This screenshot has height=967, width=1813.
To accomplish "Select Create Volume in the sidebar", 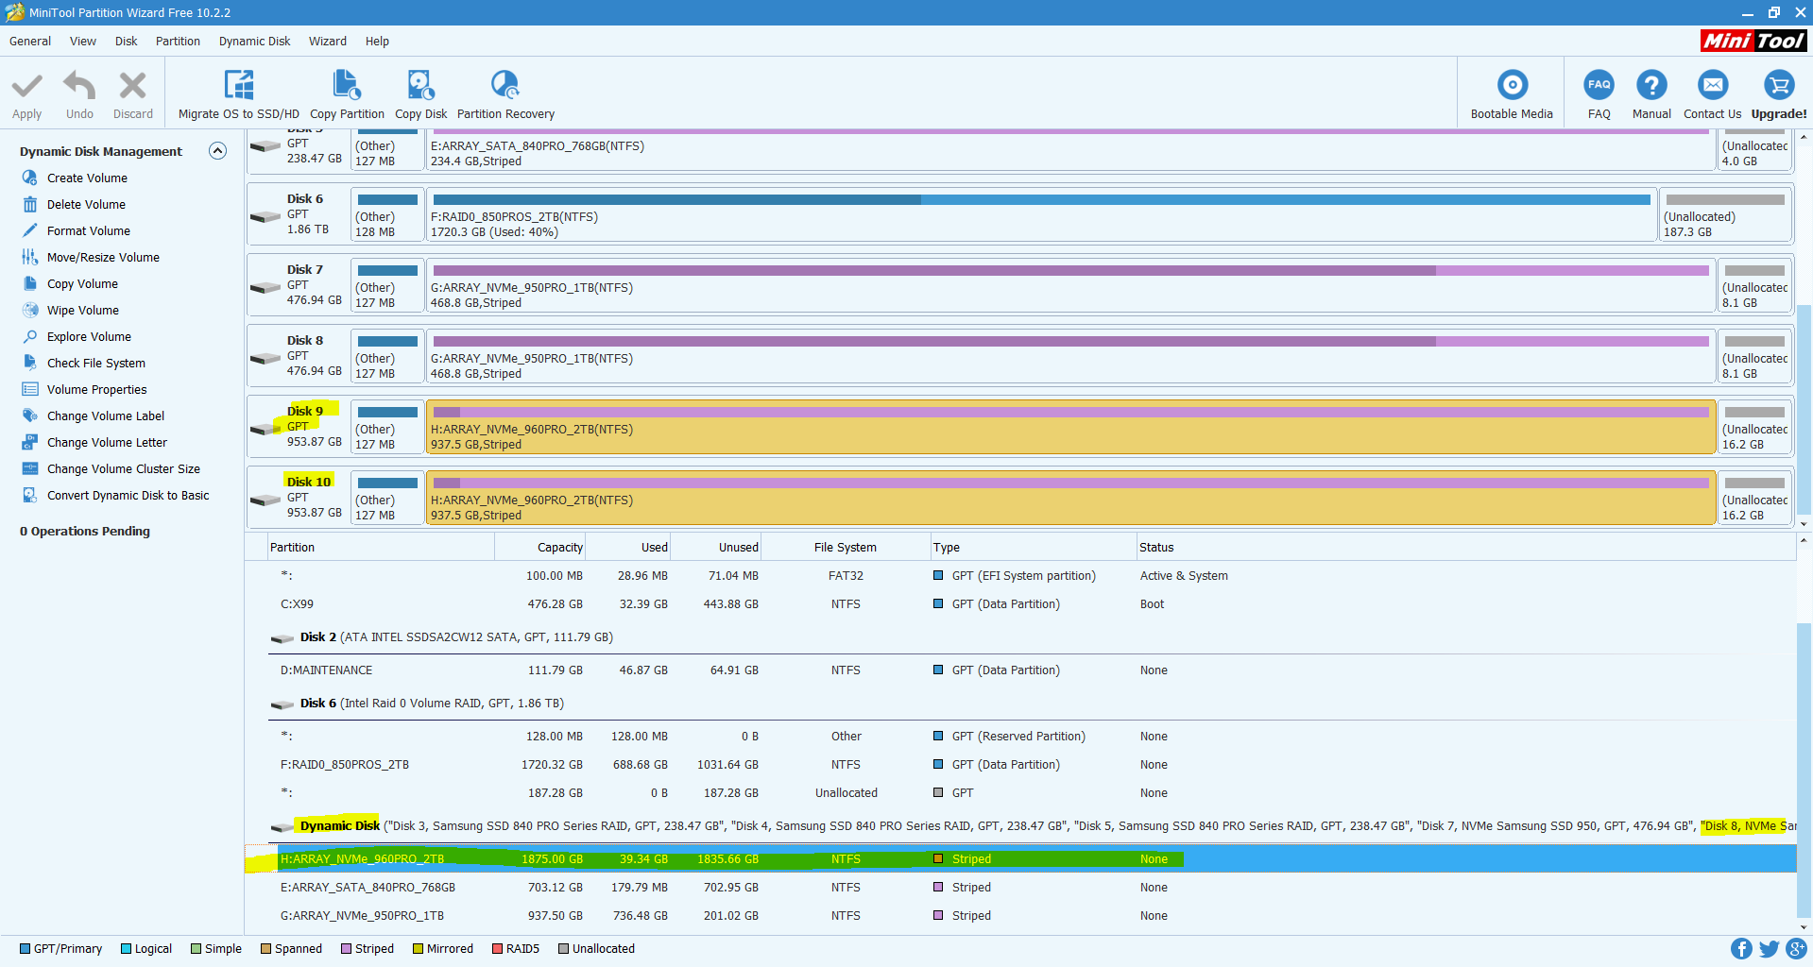I will click(87, 178).
